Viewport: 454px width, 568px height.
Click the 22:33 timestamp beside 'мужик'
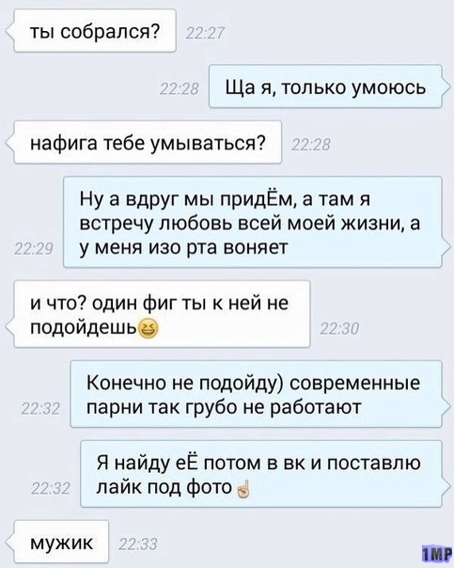tap(138, 544)
